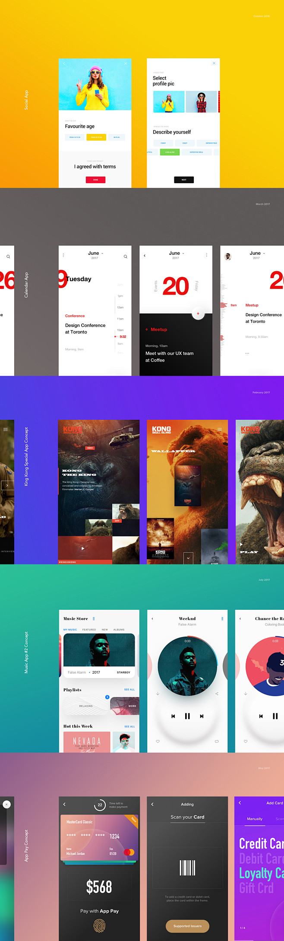Toggle the 'Crazy' describe-yourself tag
This screenshot has width=284, height=941.
(185, 143)
